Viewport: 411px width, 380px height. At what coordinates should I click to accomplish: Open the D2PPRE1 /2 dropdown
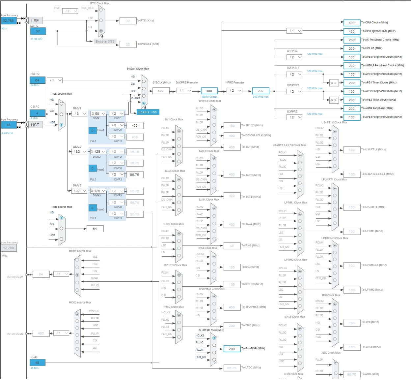click(294, 74)
